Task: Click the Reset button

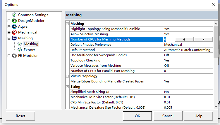Action: [x=20, y=116]
